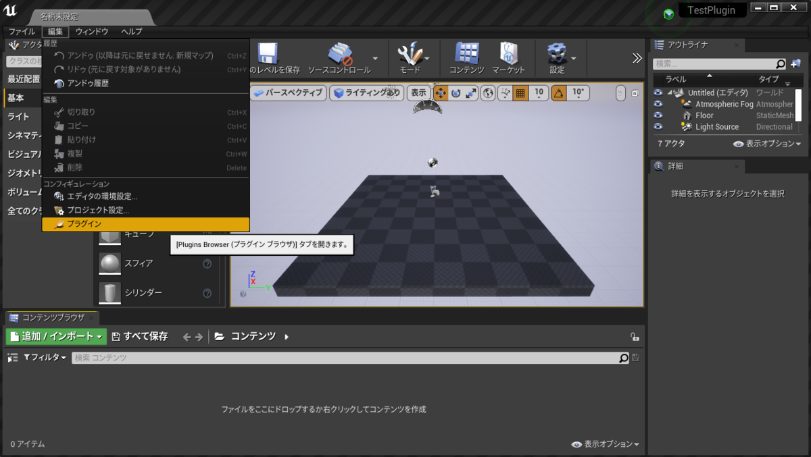
Task: Open the rotation snap 10° dropdown
Action: point(578,93)
